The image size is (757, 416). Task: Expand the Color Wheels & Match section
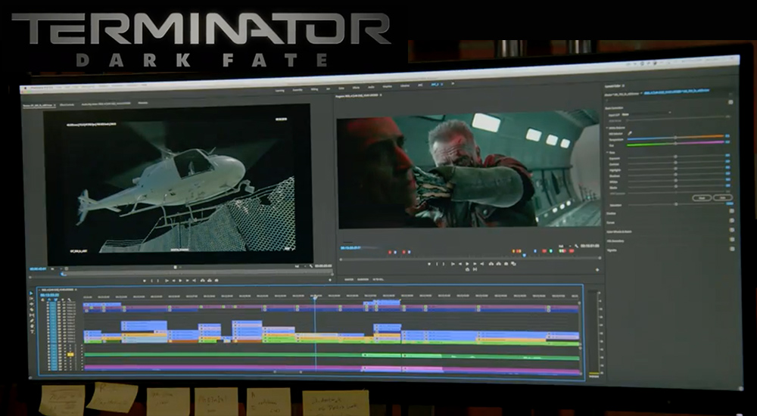[619, 231]
